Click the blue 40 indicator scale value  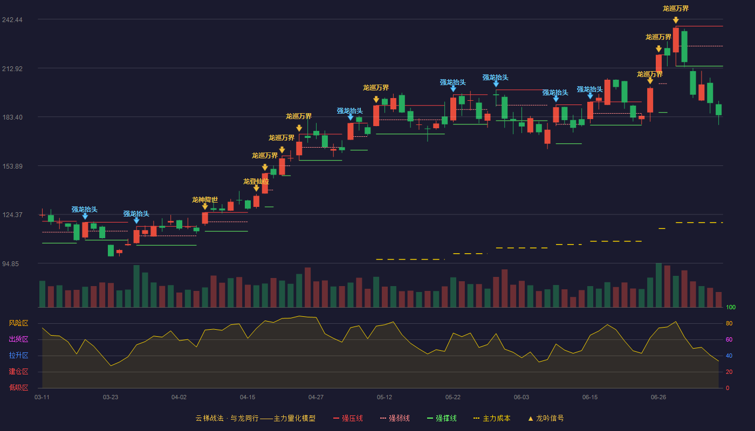click(x=729, y=356)
